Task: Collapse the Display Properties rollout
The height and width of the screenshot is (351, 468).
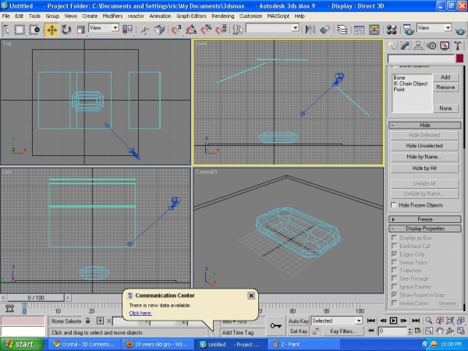Action: pyautogui.click(x=425, y=229)
